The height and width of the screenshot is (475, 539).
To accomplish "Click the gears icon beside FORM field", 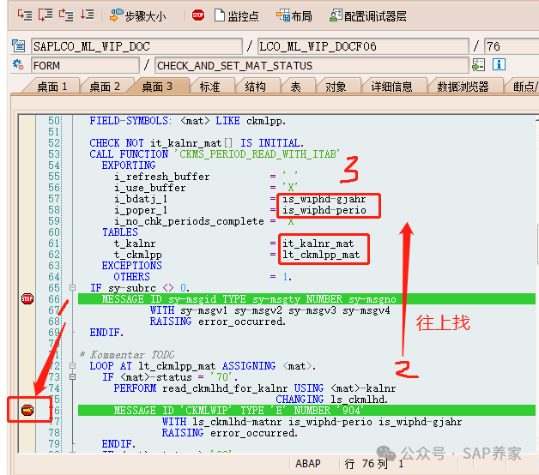I will [18, 64].
